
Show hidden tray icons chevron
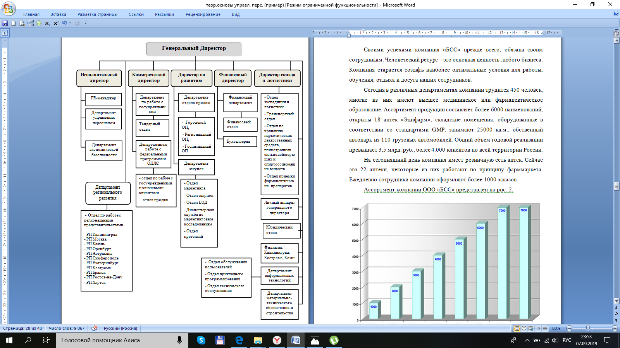click(527, 340)
